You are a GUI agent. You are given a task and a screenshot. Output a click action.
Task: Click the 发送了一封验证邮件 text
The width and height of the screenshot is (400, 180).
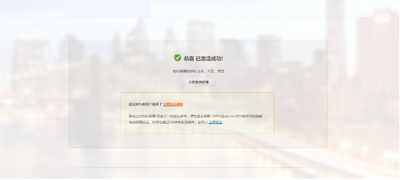coord(171,116)
